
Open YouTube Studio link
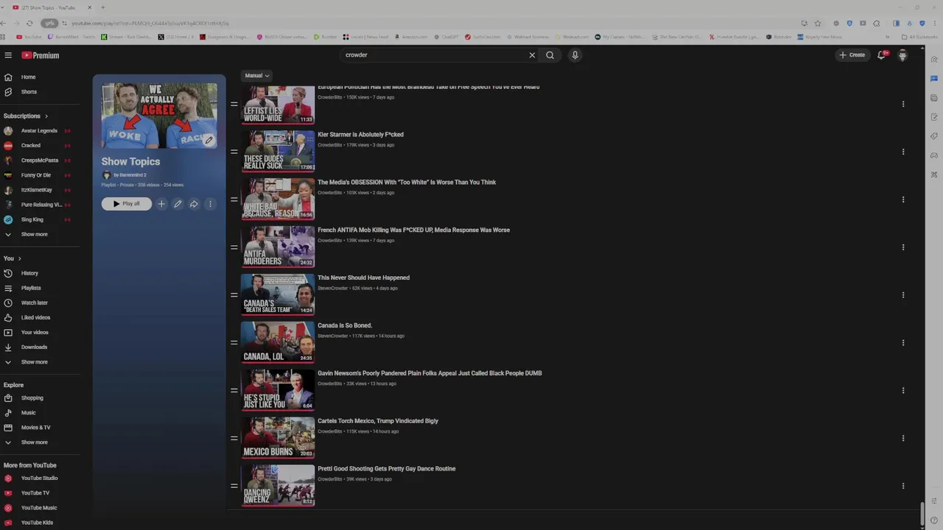[x=39, y=478]
